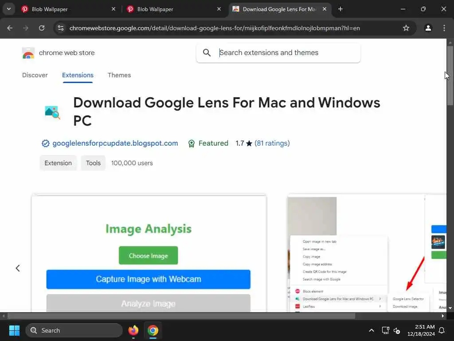Image resolution: width=454 pixels, height=341 pixels.
Task: Click the Tools category chip
Action: click(x=93, y=163)
